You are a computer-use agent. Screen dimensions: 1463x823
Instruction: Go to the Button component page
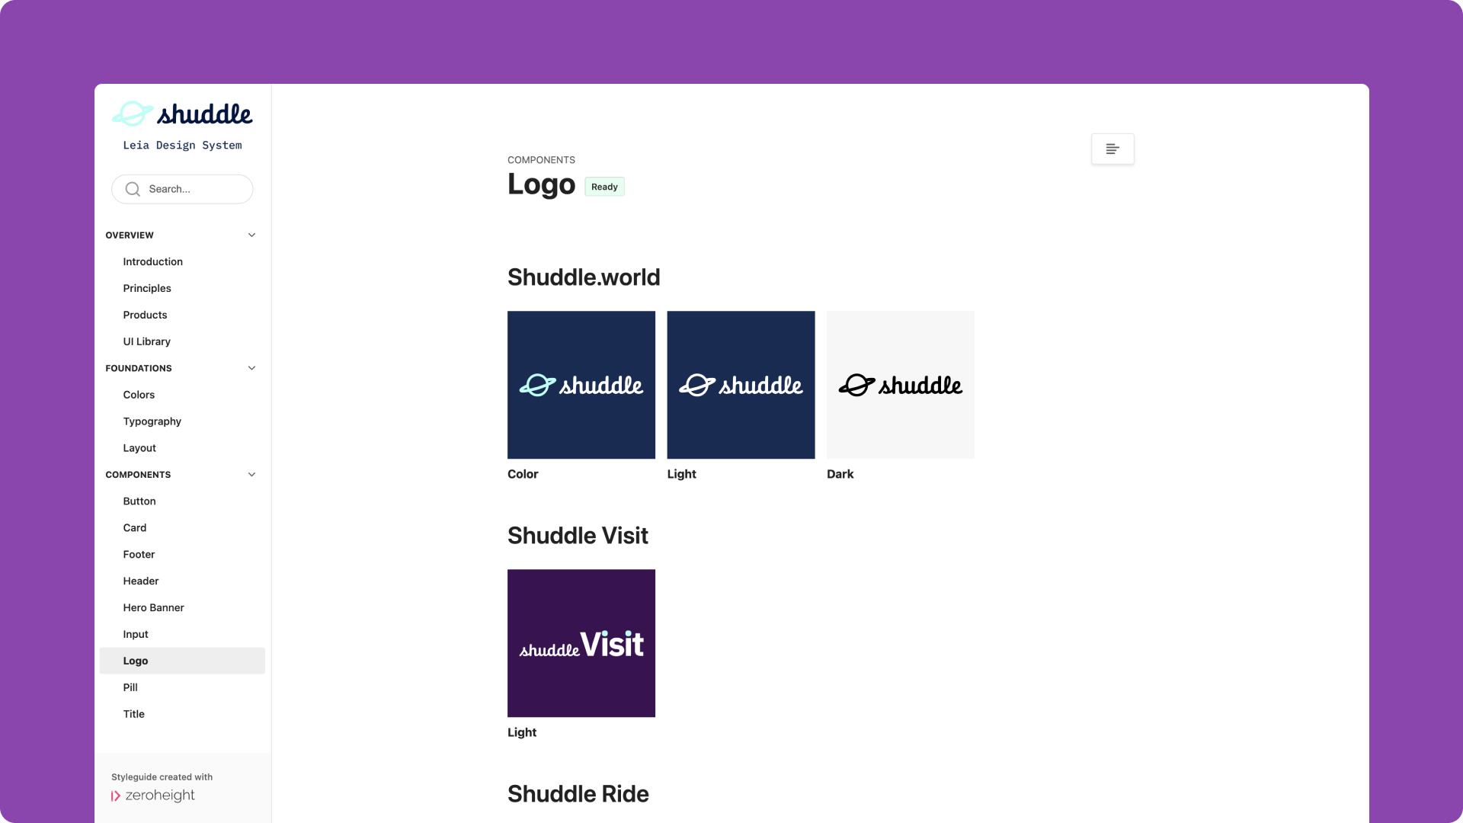[x=139, y=501]
